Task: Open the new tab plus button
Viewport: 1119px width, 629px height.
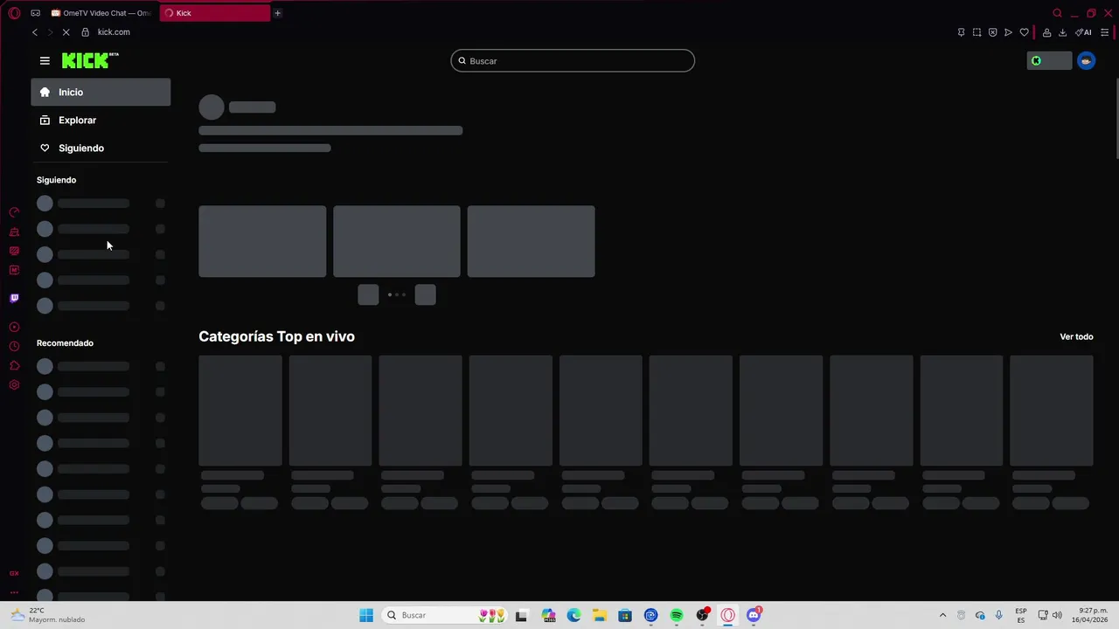Action: 277,13
